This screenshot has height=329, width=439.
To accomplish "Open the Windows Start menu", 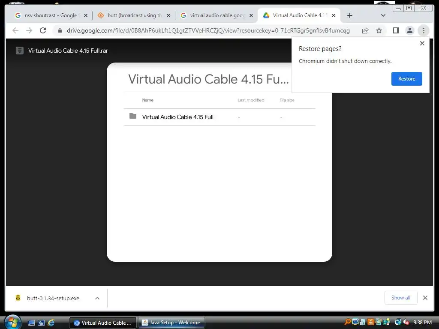I will coord(12,322).
